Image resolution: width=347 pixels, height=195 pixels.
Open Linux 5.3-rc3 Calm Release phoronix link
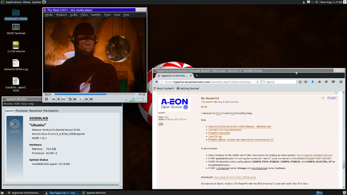pyautogui.click(x=240, y=127)
